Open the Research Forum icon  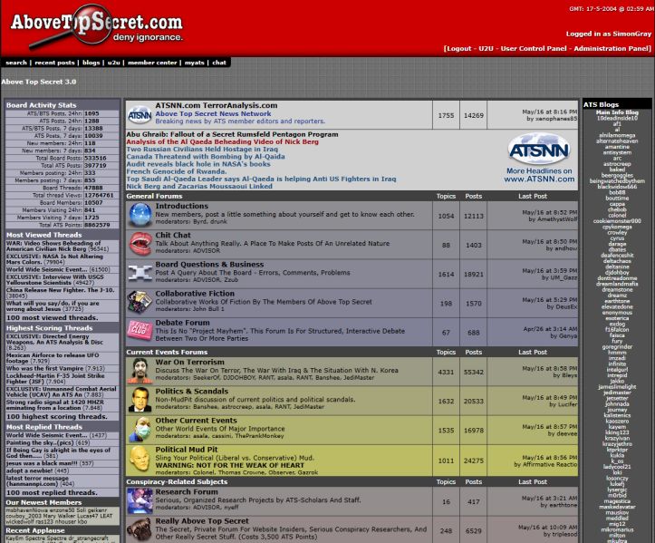click(140, 500)
